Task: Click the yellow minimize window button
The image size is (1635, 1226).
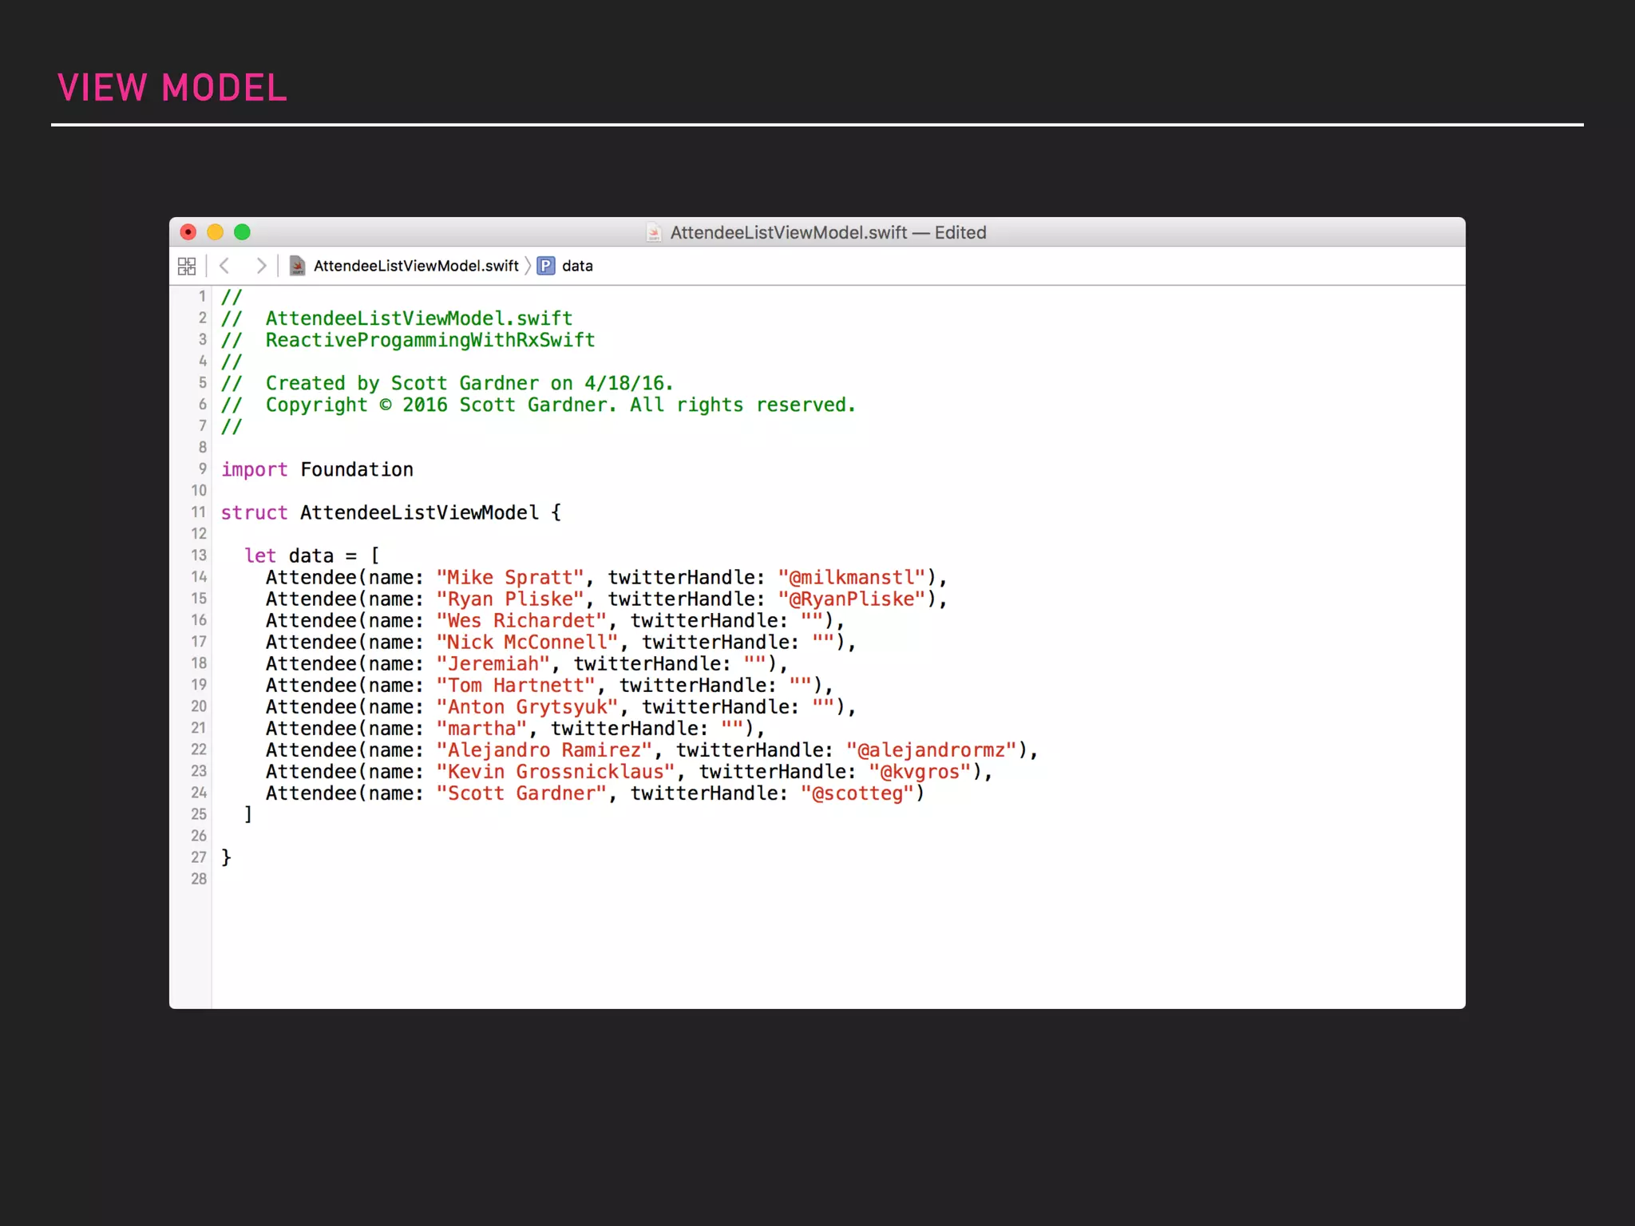Action: tap(215, 232)
